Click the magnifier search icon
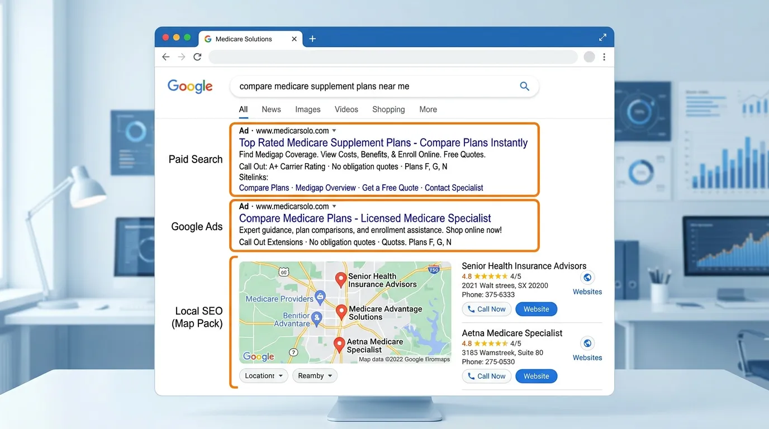Image resolution: width=769 pixels, height=429 pixels. (524, 86)
